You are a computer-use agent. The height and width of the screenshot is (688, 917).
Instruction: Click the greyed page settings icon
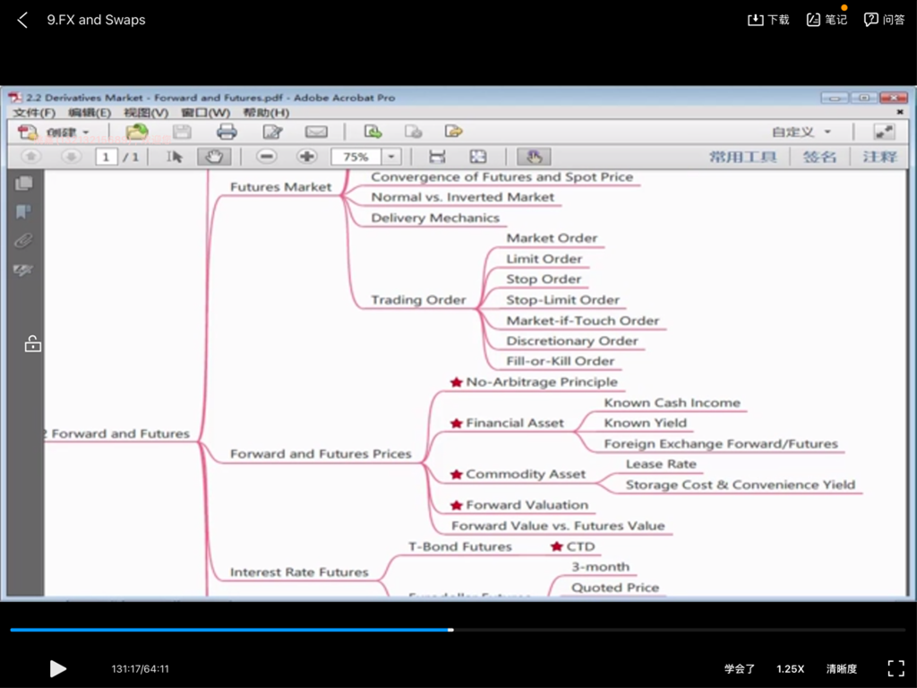tap(414, 132)
